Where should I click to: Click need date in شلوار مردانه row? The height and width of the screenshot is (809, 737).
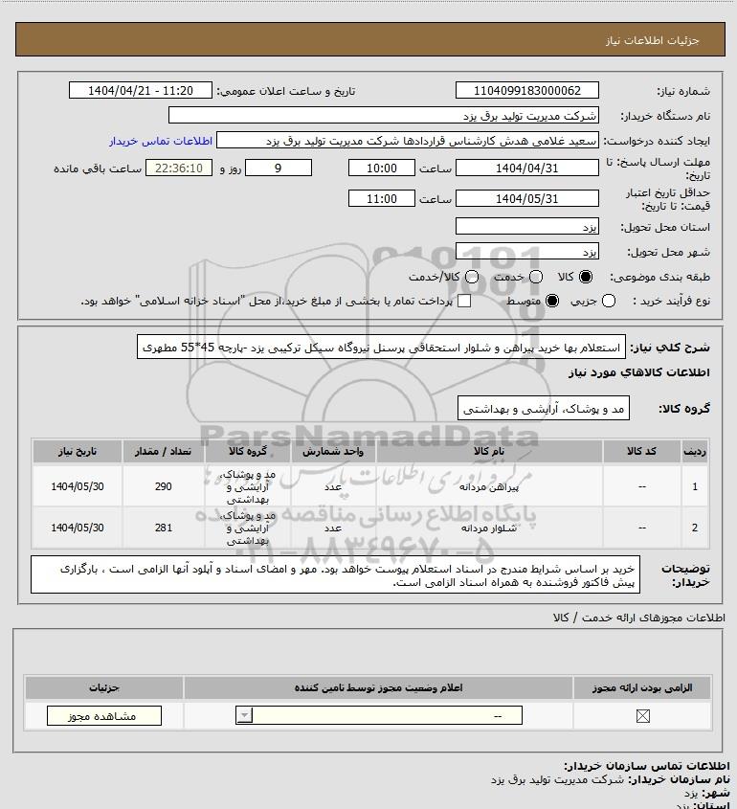pyautogui.click(x=78, y=528)
